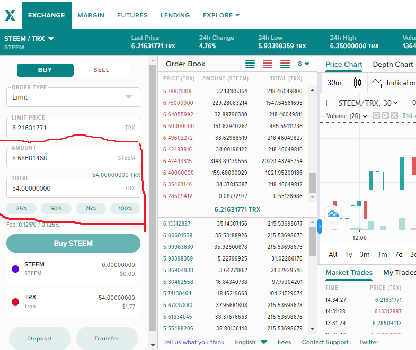Set amount to 100% of balance
The width and height of the screenshot is (416, 350).
coord(125,209)
